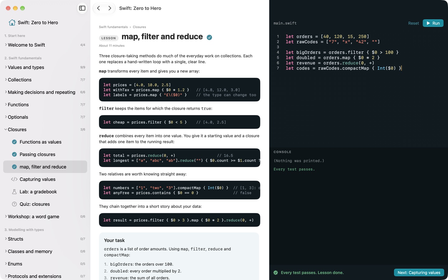Reset the code editor
This screenshot has height=280, width=448.
413,23
